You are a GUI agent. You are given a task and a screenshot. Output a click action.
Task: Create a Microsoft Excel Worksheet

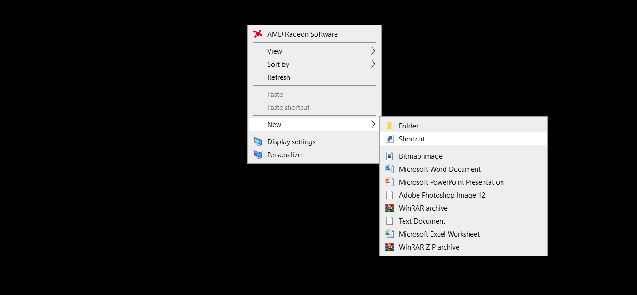pyautogui.click(x=463, y=234)
